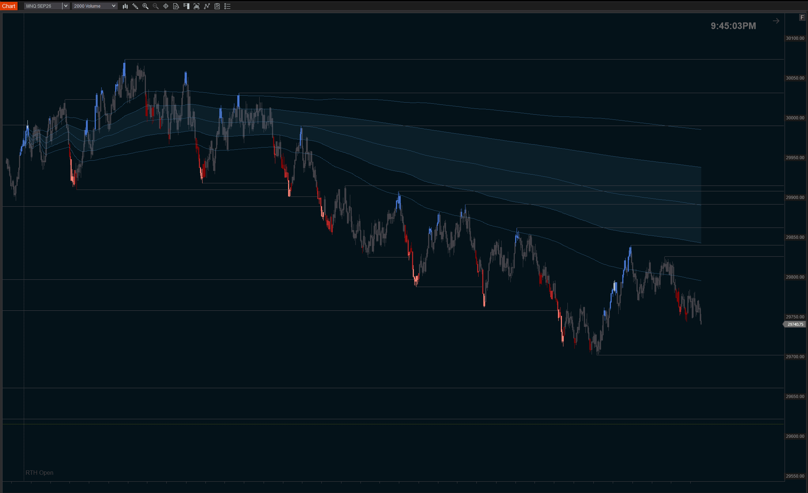Viewport: 808px width, 493px height.
Task: Click the 30000.00 price axis label
Action: click(795, 118)
